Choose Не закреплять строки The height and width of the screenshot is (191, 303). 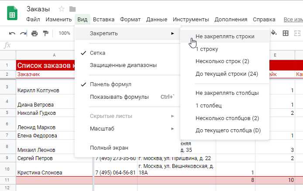(225, 37)
